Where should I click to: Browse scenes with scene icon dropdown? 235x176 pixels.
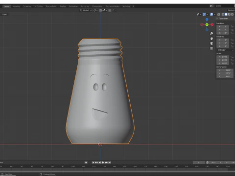211,6
